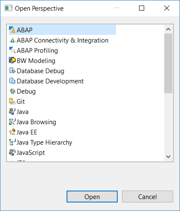The height and width of the screenshot is (211, 180).
Task: Click the Java Browsing icon
Action: coord(12,122)
